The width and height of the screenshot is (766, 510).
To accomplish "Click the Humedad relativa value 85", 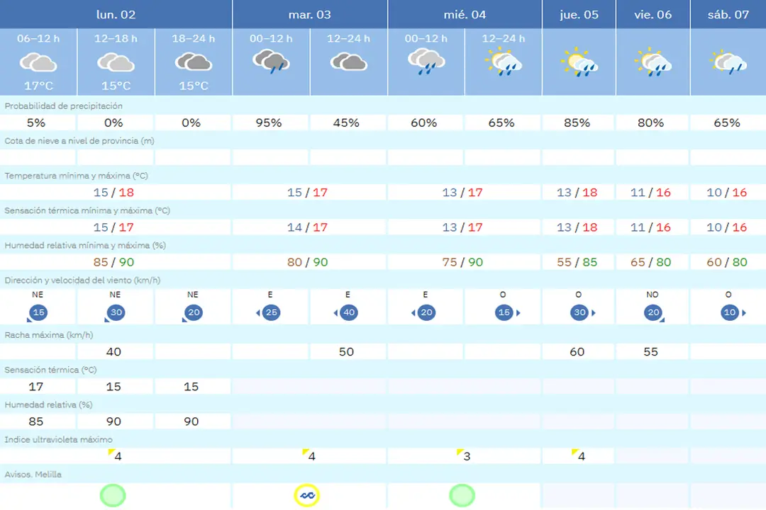I will (x=36, y=421).
